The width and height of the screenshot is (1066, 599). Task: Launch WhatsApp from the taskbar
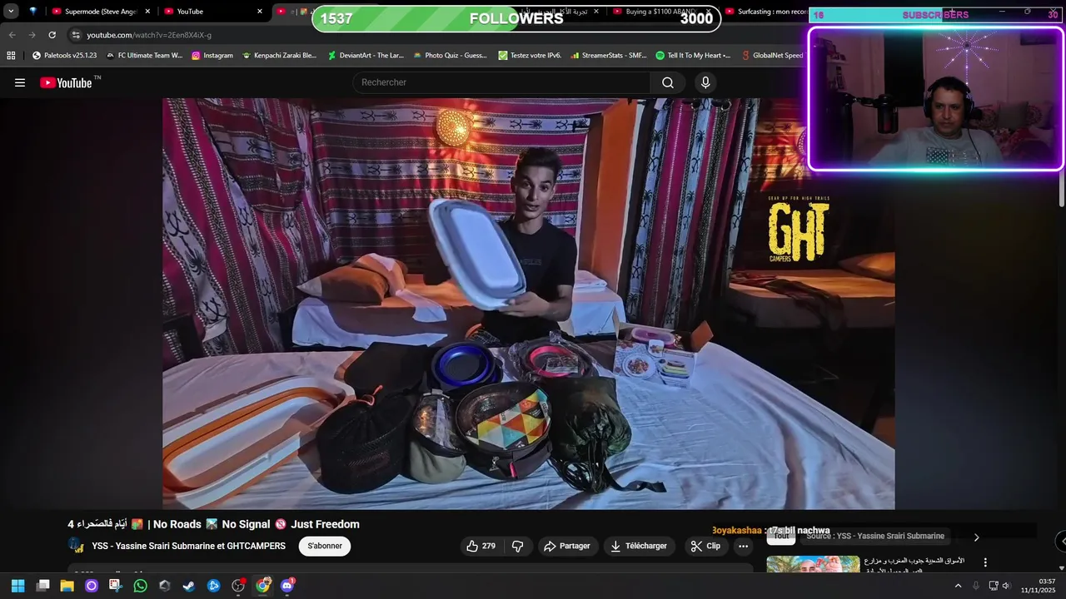pos(140,586)
